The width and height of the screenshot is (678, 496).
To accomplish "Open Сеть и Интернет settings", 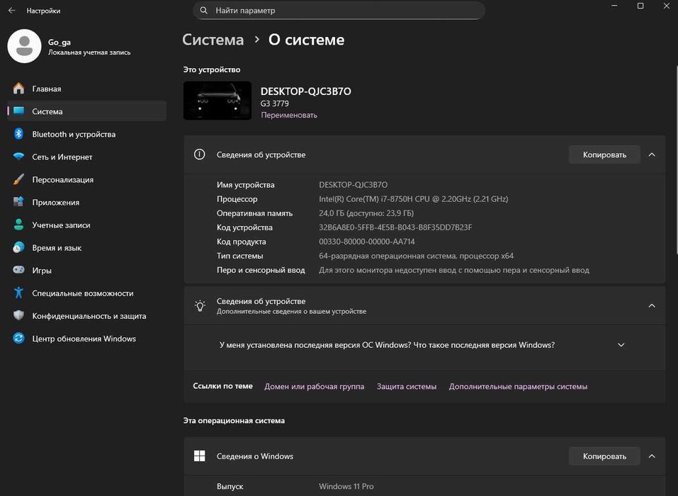I will pyautogui.click(x=87, y=157).
